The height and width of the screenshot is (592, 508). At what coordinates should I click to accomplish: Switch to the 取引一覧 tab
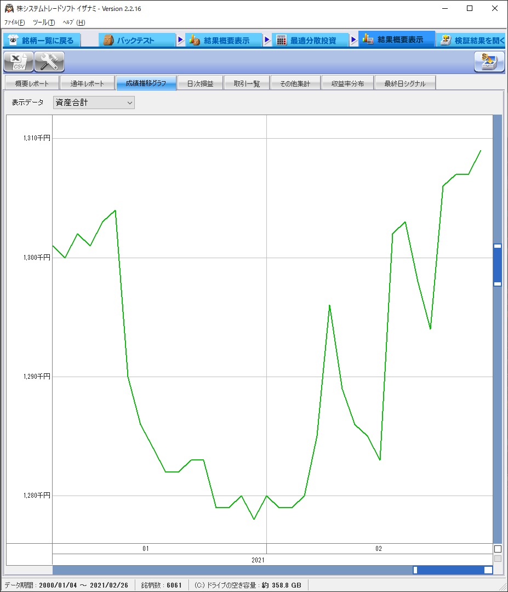(247, 83)
